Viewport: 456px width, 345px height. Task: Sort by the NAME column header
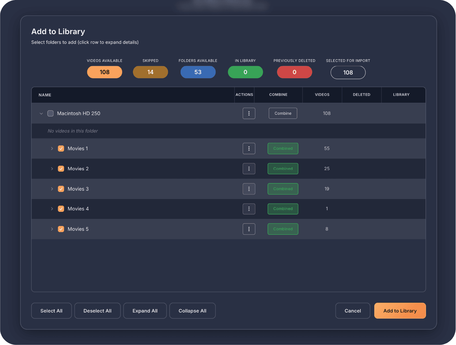tap(45, 95)
